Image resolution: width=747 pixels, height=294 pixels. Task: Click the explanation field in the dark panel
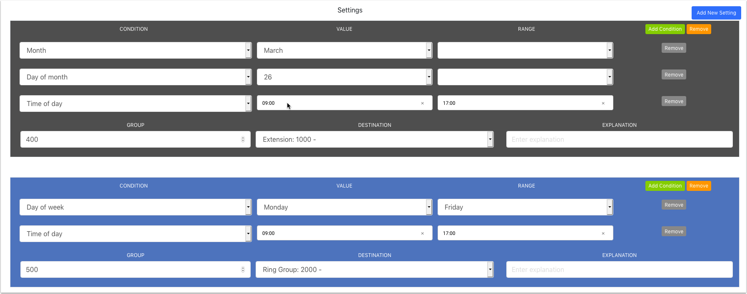tap(619, 139)
